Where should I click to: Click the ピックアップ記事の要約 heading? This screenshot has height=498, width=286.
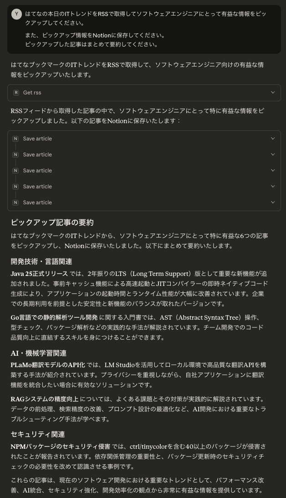pyautogui.click(x=52, y=223)
